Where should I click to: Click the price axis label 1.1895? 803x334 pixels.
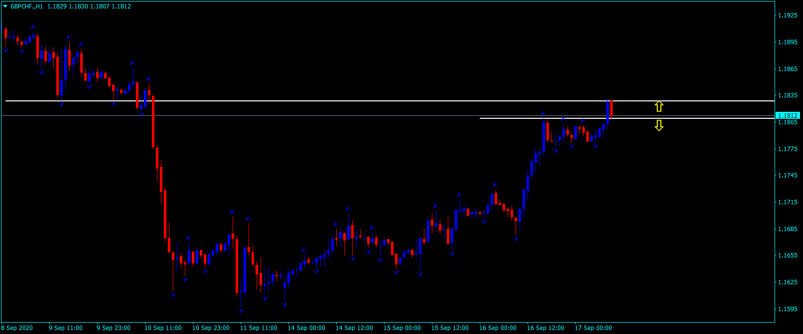(788, 42)
